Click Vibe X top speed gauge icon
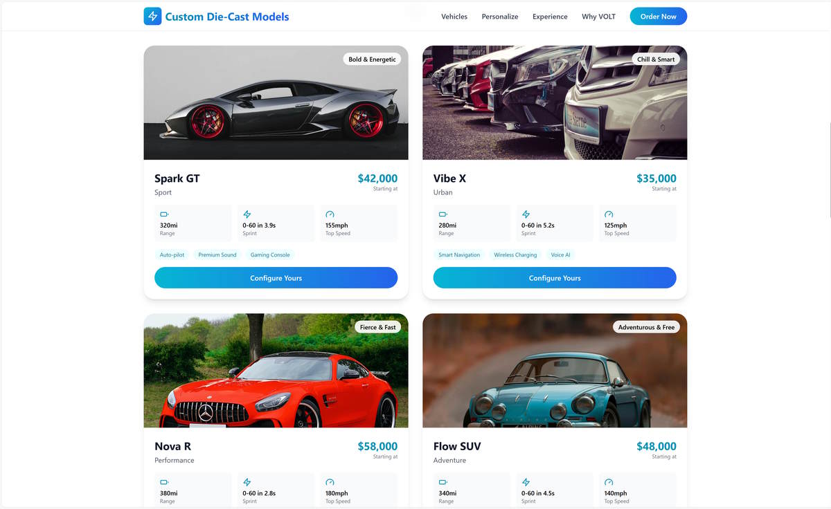831x509 pixels. coord(609,214)
